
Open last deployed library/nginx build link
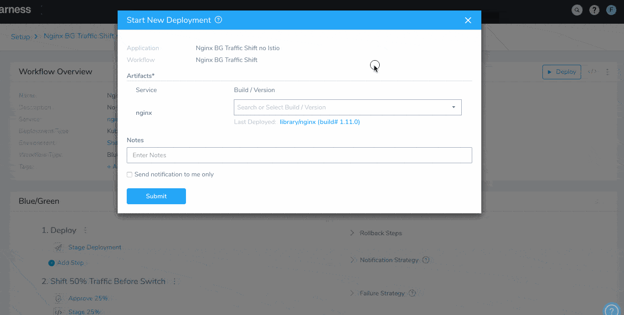tap(320, 122)
